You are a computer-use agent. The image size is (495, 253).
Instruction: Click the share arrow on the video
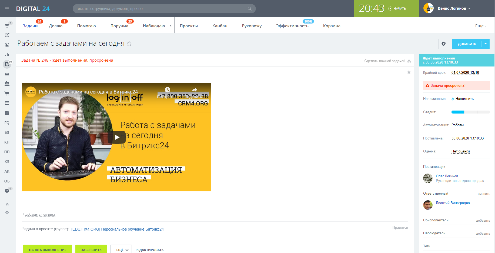tap(195, 90)
